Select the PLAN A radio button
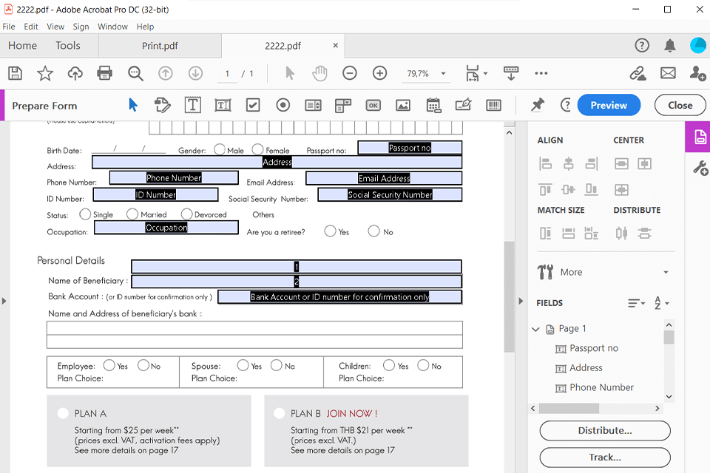Viewport: 710px width, 473px height. pos(63,413)
